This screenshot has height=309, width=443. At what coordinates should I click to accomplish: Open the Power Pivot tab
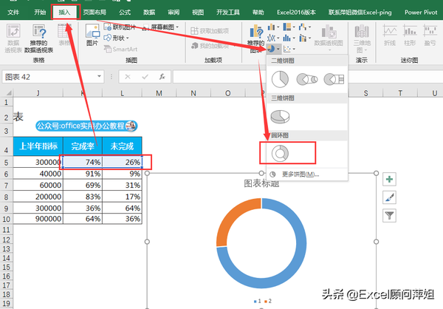point(421,12)
